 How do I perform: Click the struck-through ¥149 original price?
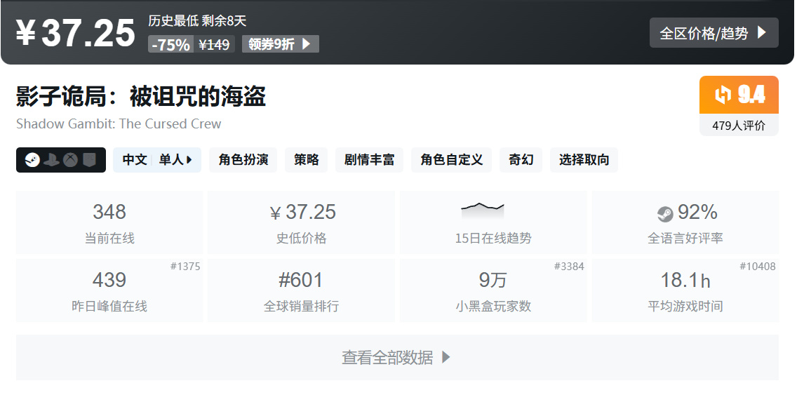(x=214, y=45)
